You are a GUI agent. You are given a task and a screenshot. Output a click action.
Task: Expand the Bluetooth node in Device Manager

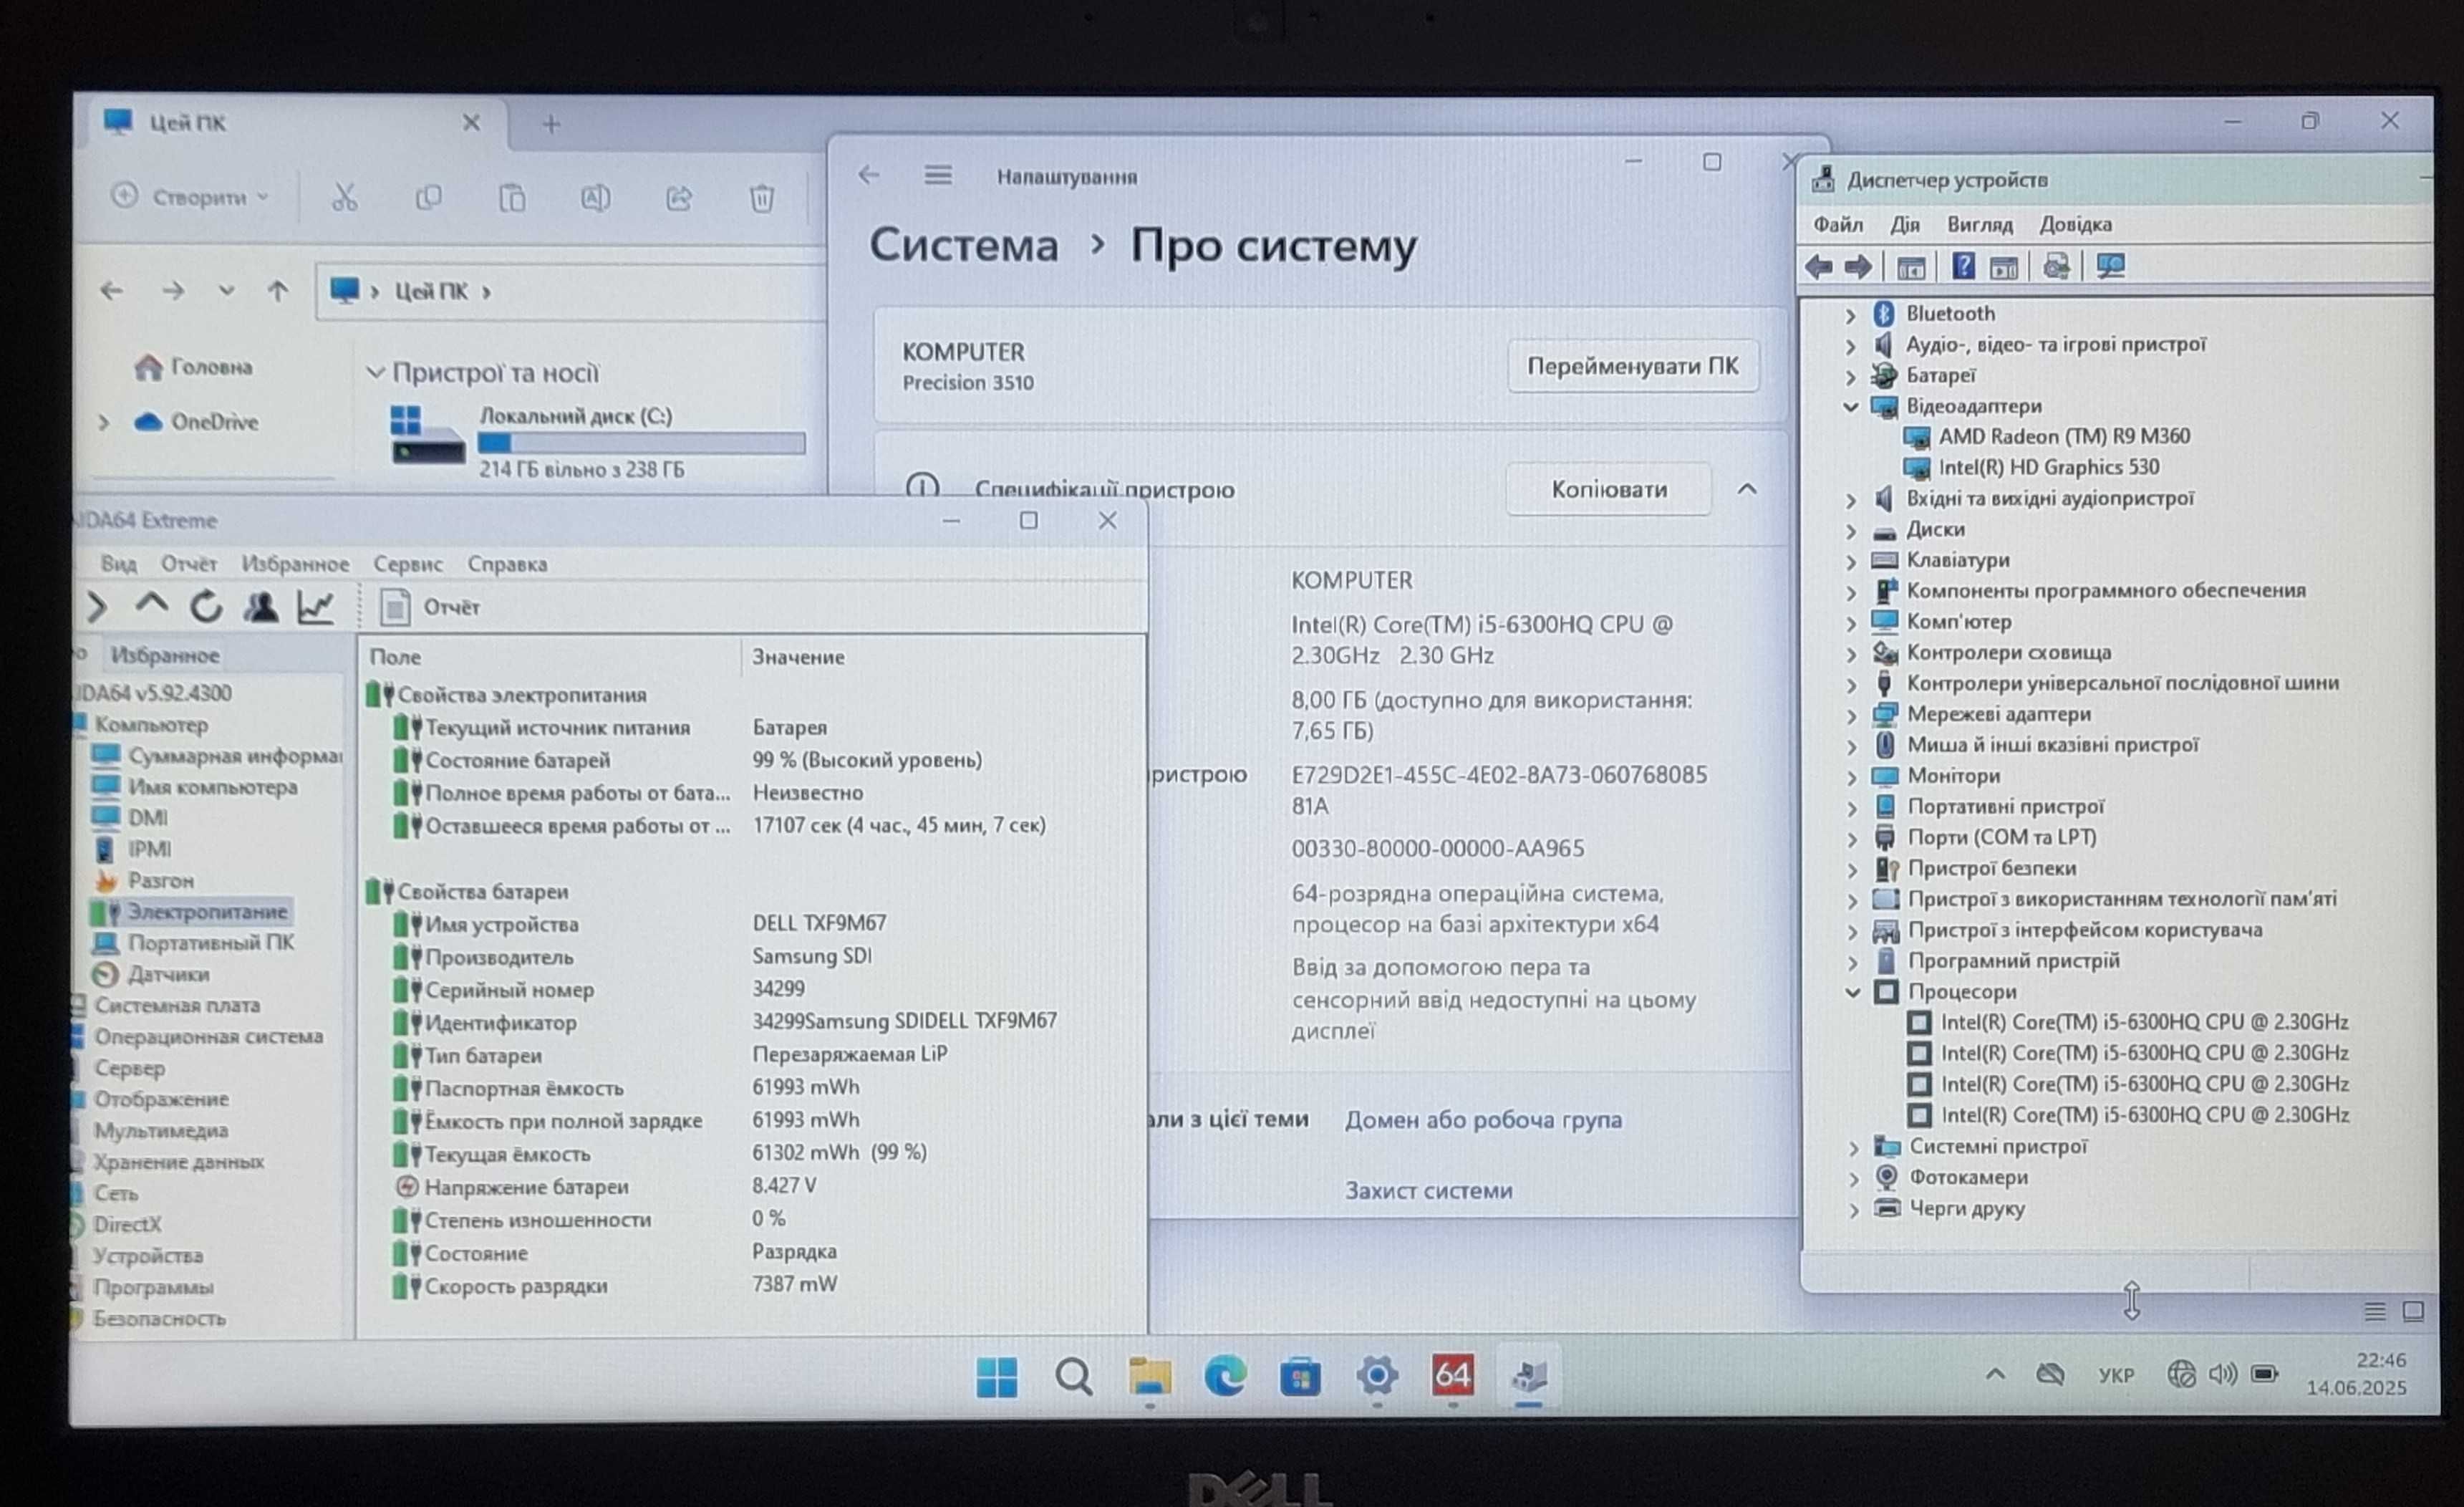[1850, 315]
